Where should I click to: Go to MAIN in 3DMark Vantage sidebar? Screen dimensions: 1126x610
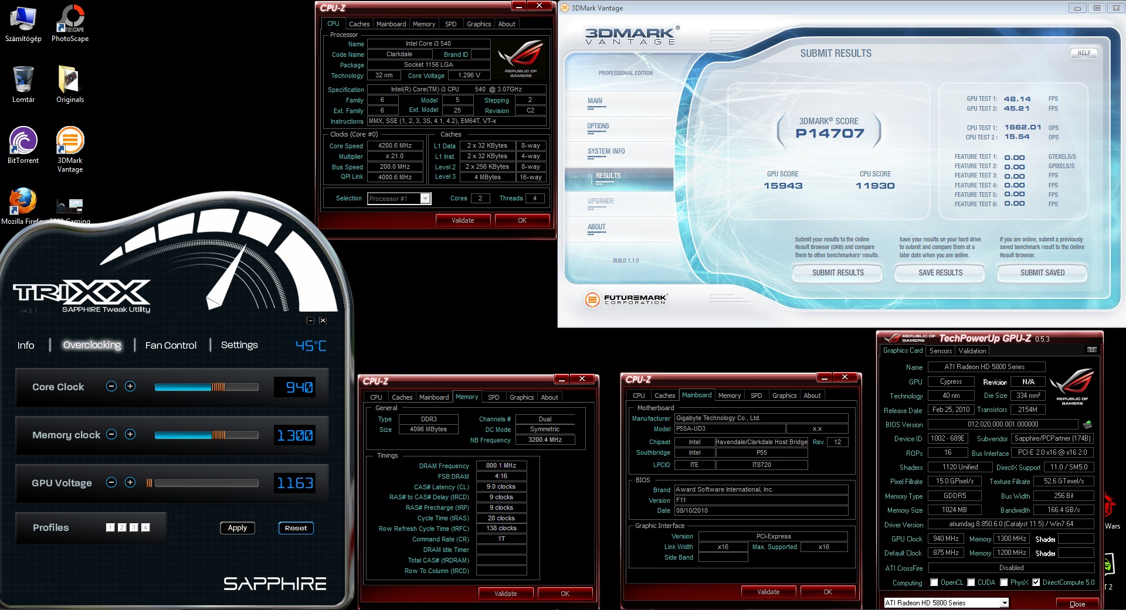(595, 101)
